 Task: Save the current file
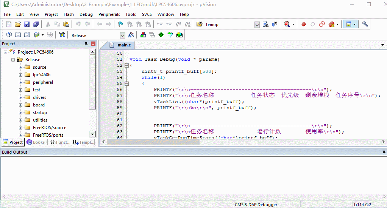(27, 24)
